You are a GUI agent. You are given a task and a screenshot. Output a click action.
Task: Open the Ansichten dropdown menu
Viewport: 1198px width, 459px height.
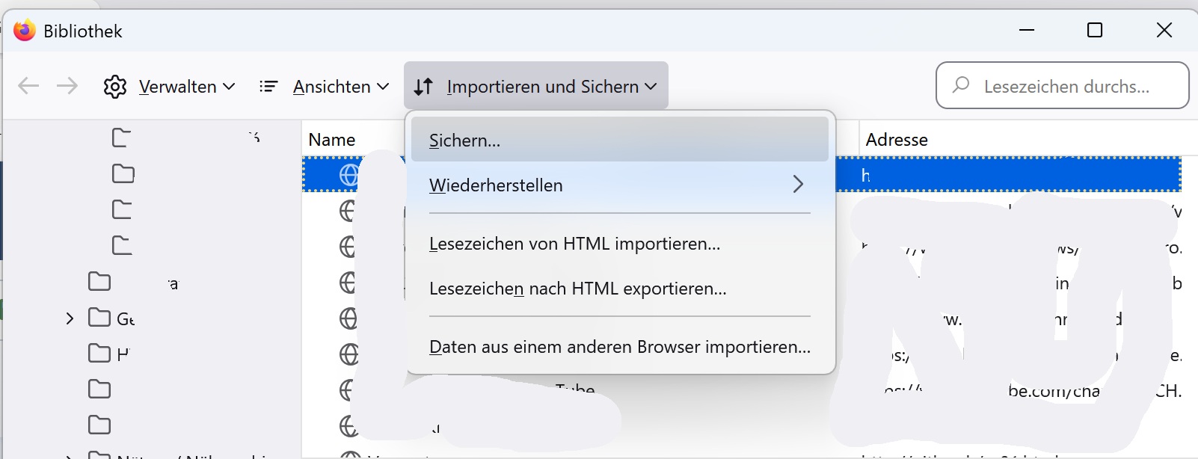341,87
